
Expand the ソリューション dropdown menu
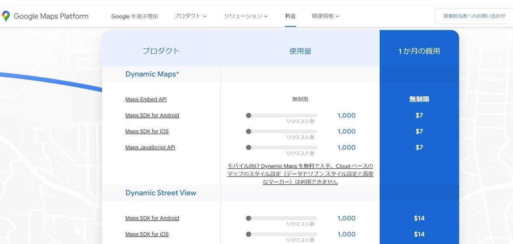click(246, 16)
